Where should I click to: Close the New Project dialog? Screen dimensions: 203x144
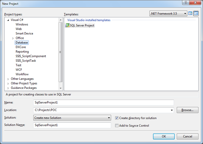tap(195, 3)
